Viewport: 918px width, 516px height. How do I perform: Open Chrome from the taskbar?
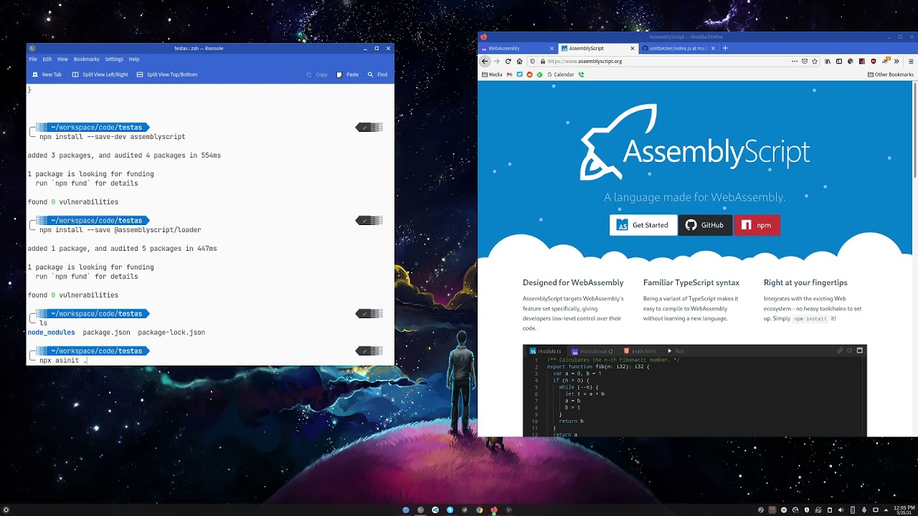tap(479, 510)
